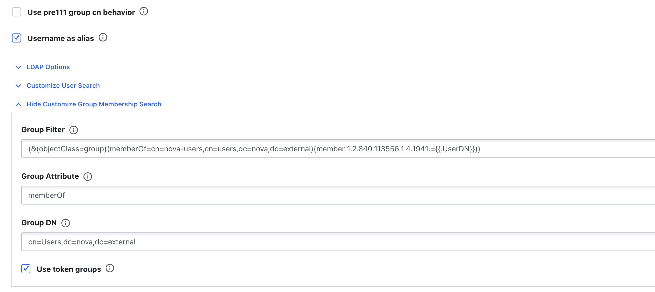The height and width of the screenshot is (292, 655).
Task: Click into the Group Attribute memberOf field
Action: 338,195
